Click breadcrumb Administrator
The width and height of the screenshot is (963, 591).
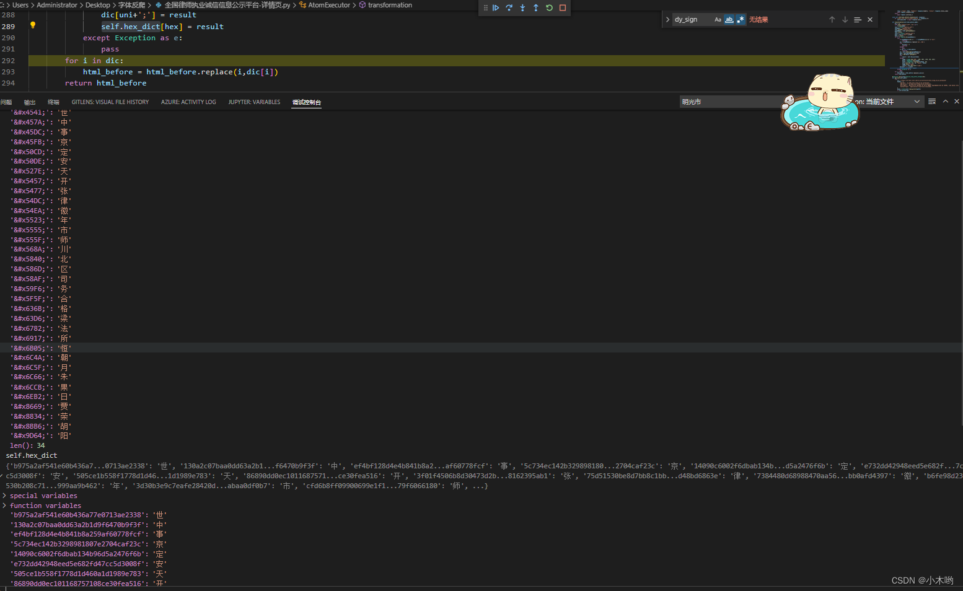[57, 5]
